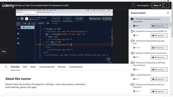Open the Reviews tab

pyautogui.click(x=62, y=67)
